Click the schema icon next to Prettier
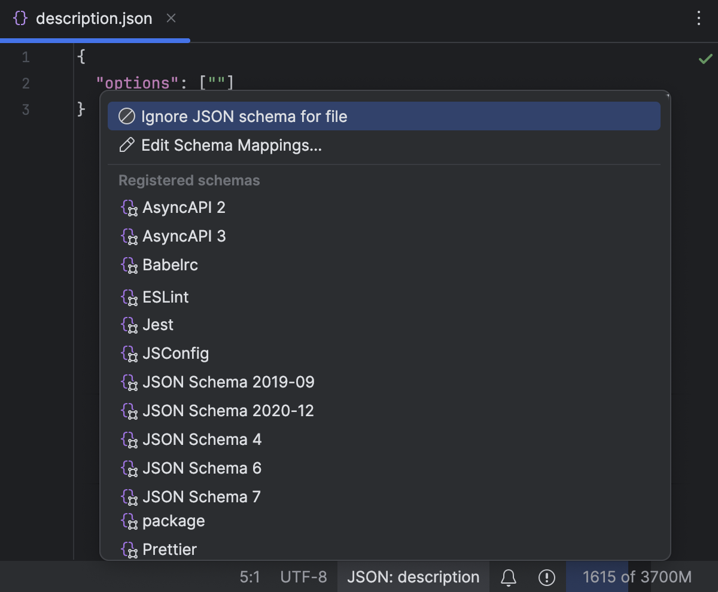The height and width of the screenshot is (592, 718). coord(129,550)
